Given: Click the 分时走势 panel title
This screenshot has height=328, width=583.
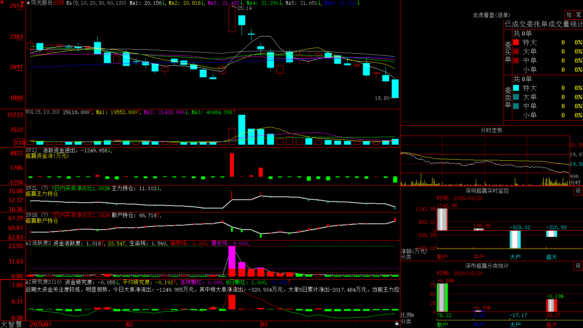Looking at the screenshot, I should tap(492, 130).
